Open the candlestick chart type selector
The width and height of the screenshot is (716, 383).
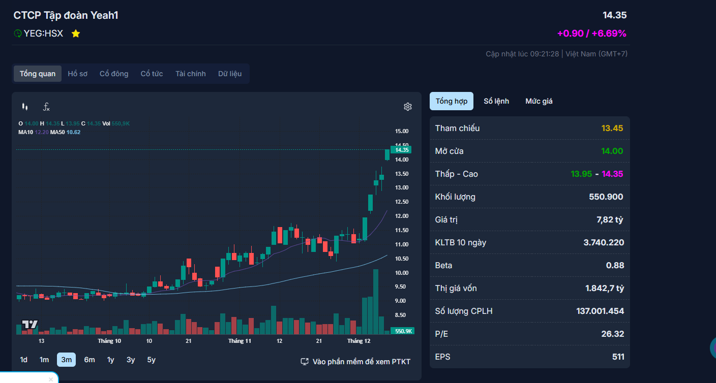(24, 107)
